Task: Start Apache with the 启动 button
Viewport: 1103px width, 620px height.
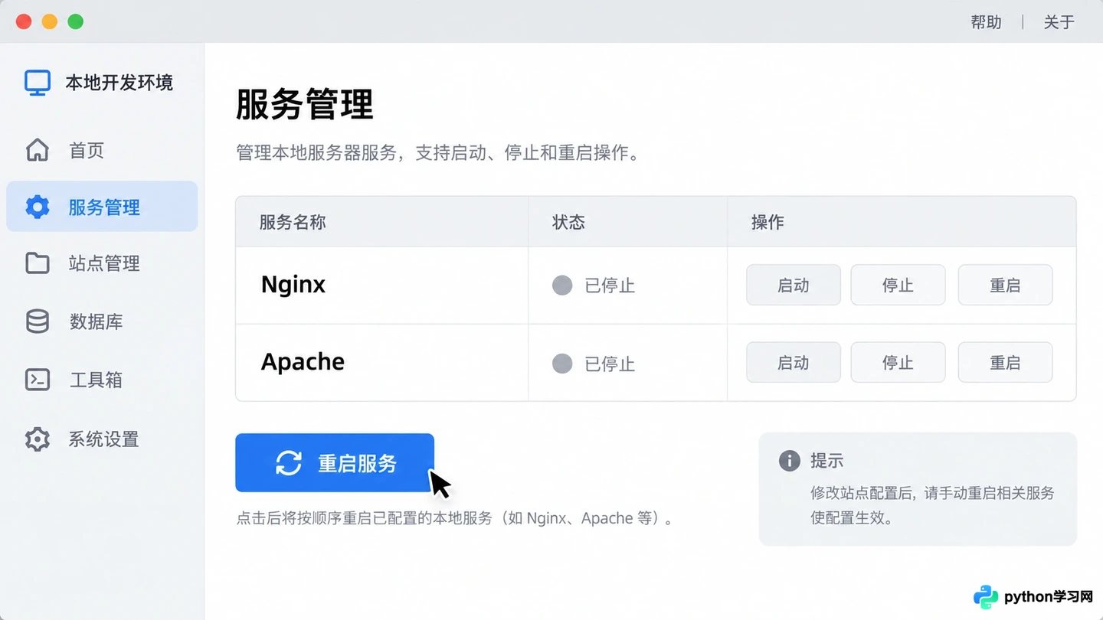Action: (794, 362)
